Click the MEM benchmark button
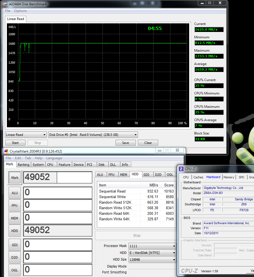Image resolution: width=254 pixels, height=277 pixels. 15,218
